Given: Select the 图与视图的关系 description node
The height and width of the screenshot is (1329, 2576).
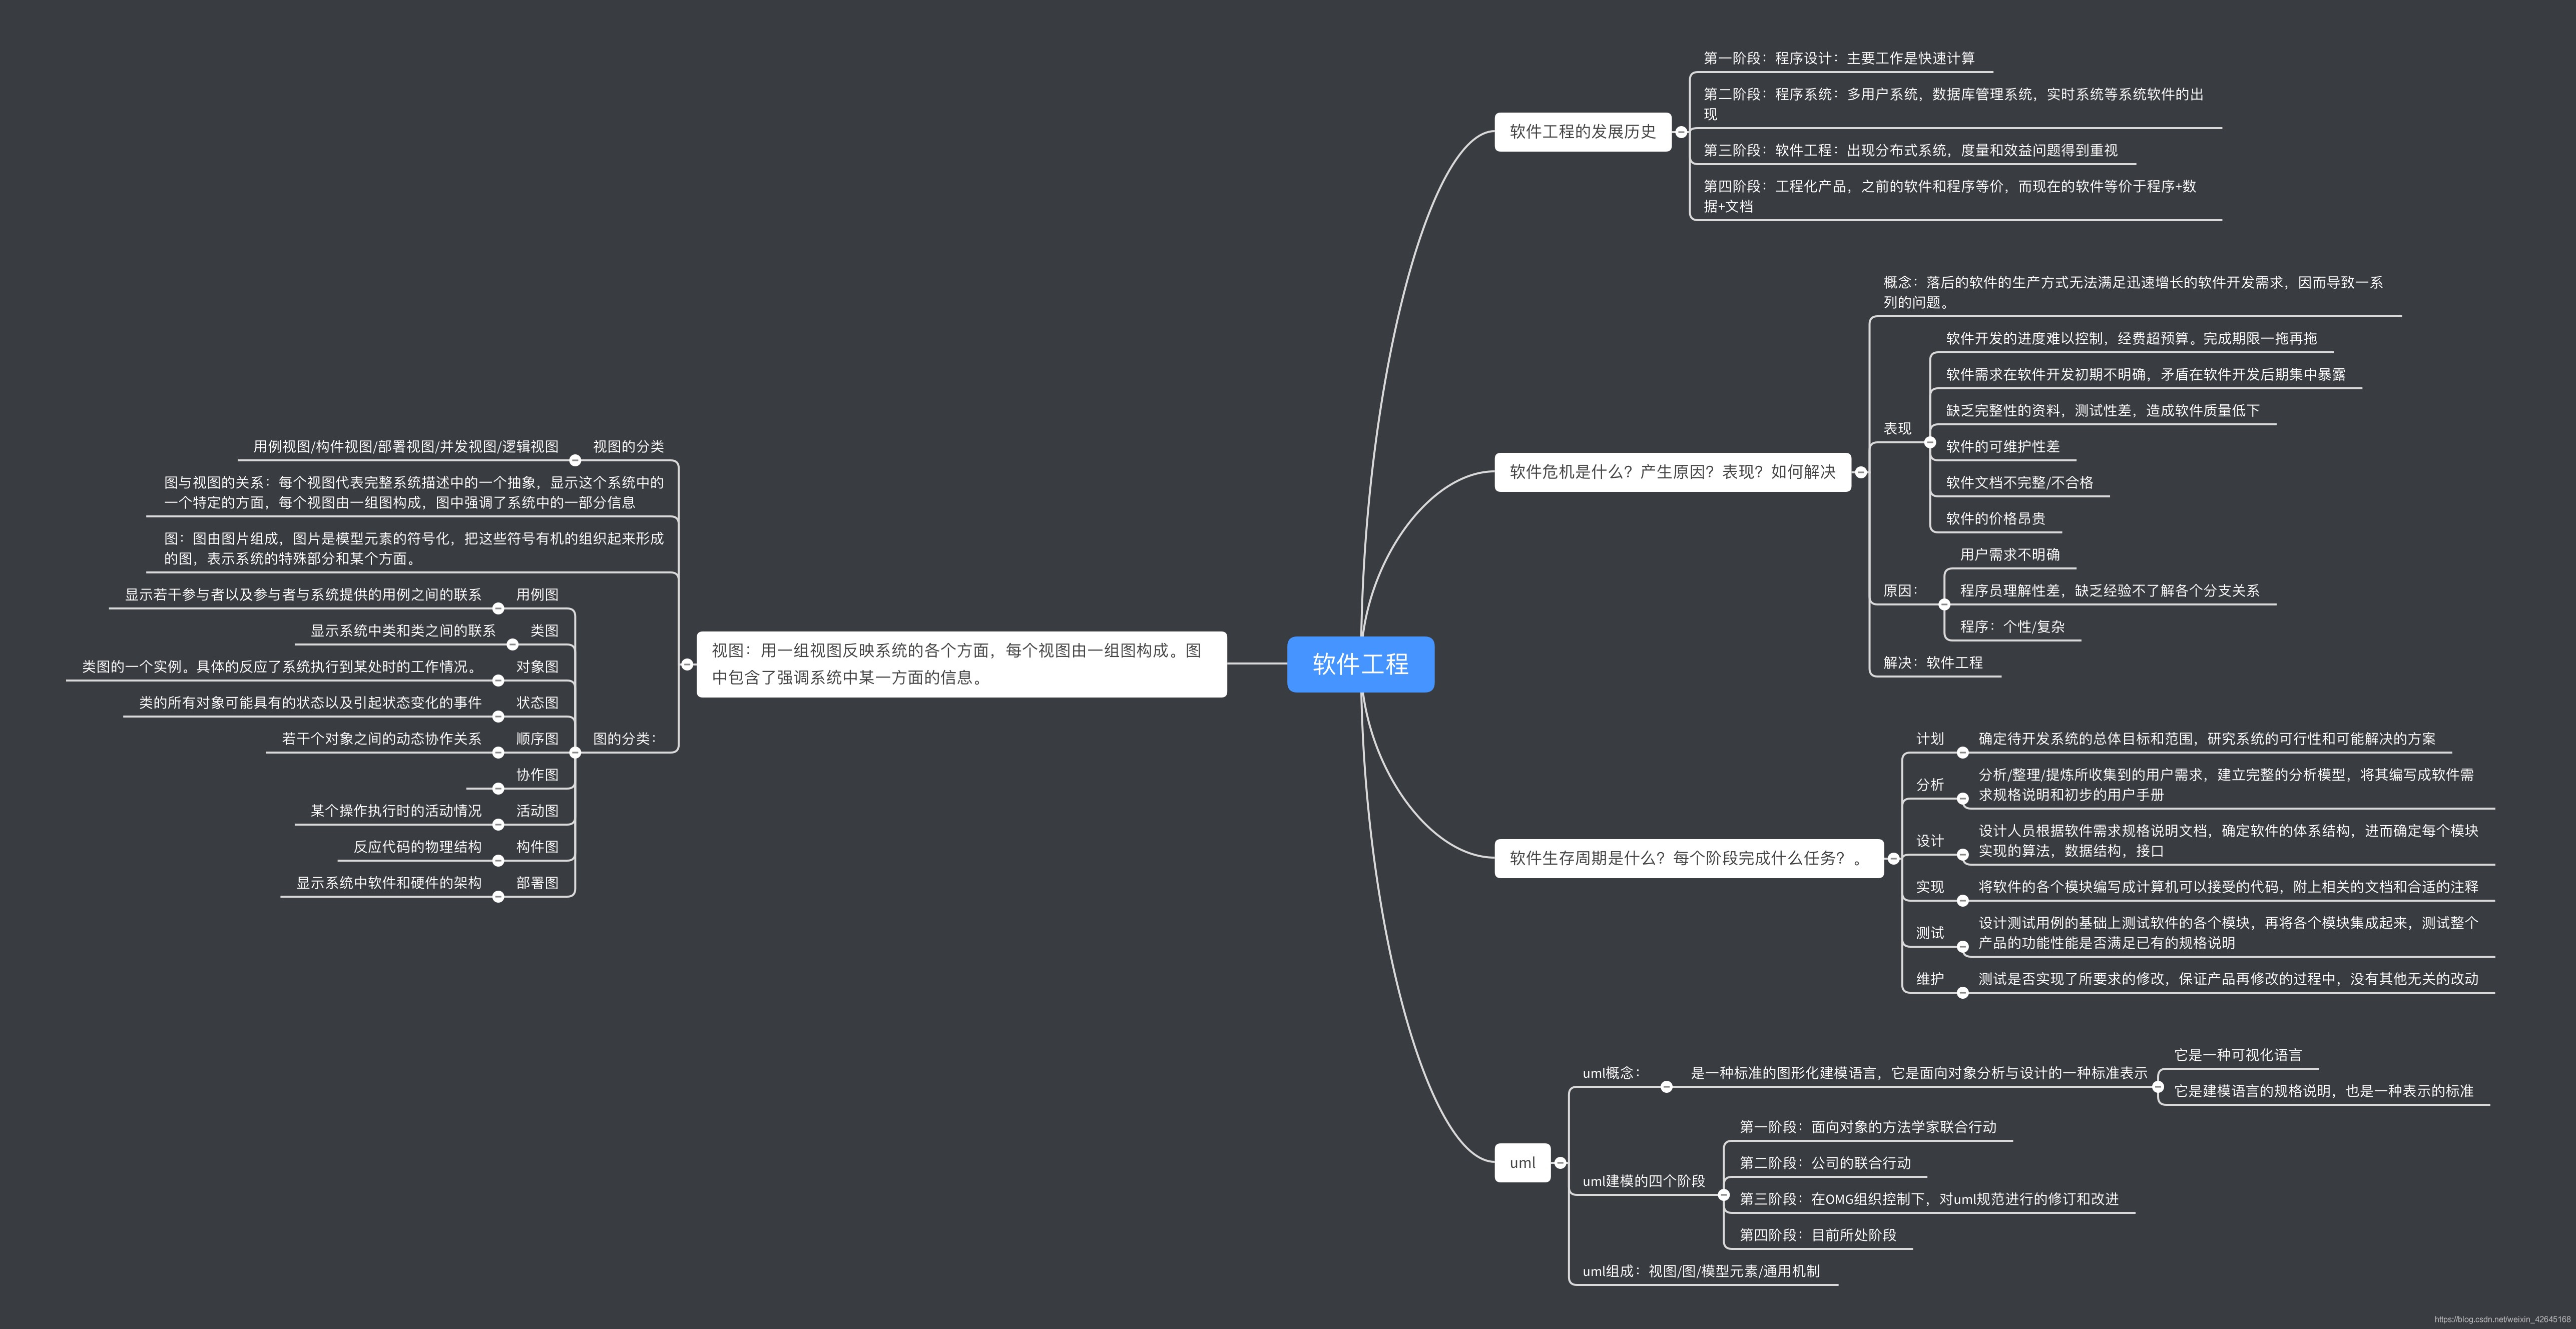Looking at the screenshot, I should point(413,492).
